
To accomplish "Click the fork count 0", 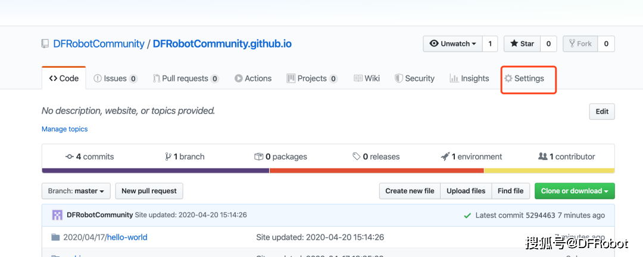I will [x=606, y=44].
